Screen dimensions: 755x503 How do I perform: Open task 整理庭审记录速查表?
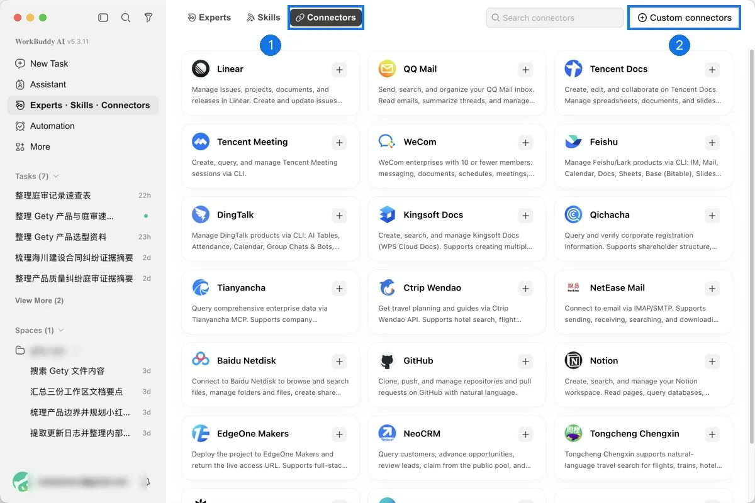pos(83,196)
